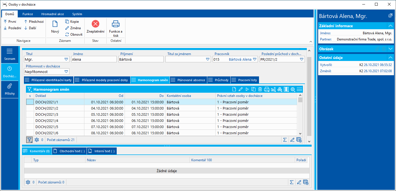Click the Zneplatnění red cross icon
This screenshot has width=396, height=191.
tap(96, 24)
